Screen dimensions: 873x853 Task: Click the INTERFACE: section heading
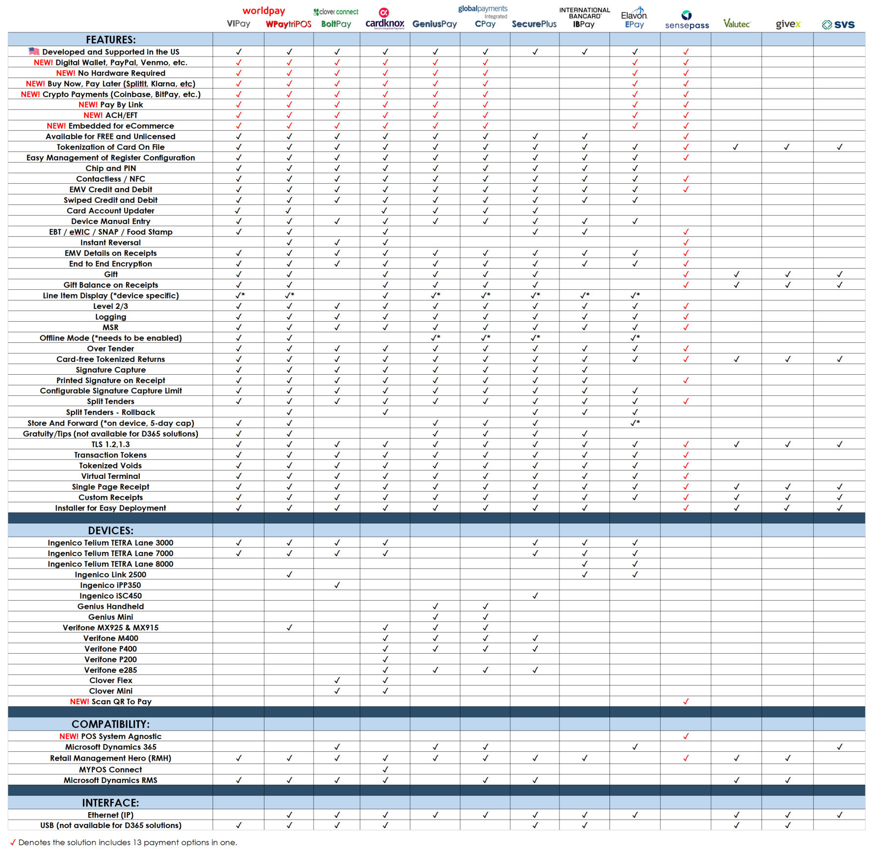point(111,803)
